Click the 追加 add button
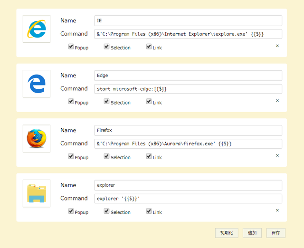The height and width of the screenshot is (248, 304). 252,233
